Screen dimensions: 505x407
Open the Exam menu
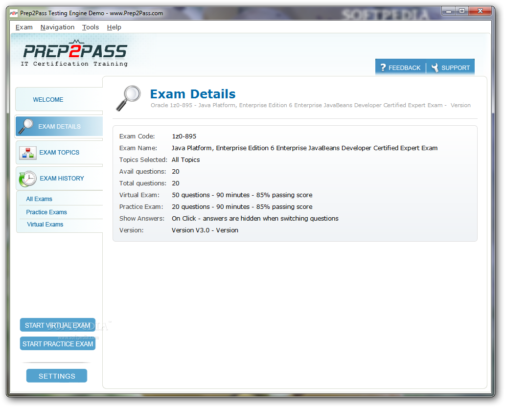coord(24,27)
